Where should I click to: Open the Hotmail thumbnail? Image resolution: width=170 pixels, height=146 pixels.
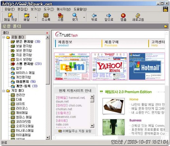pos(147,66)
